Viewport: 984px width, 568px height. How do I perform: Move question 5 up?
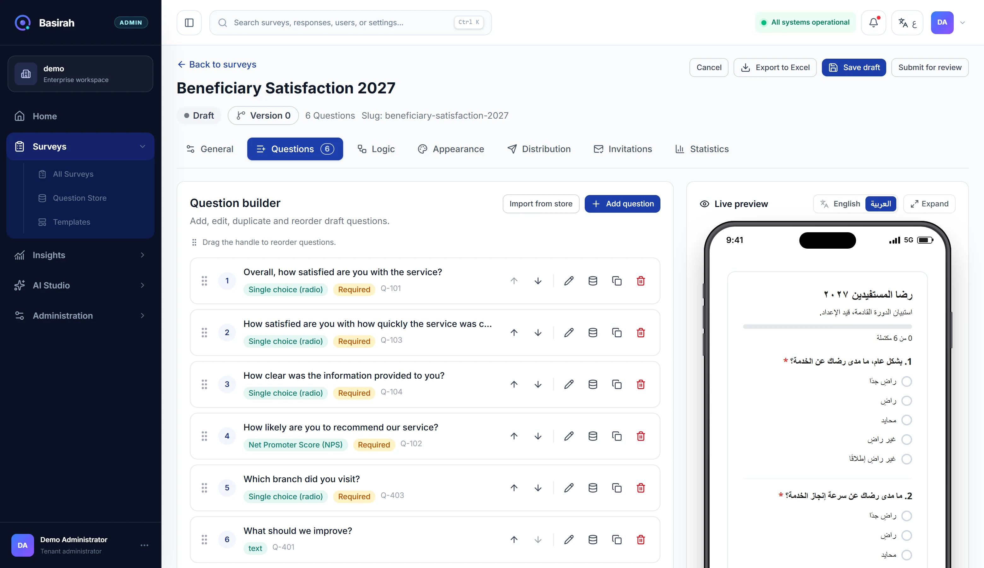[514, 488]
